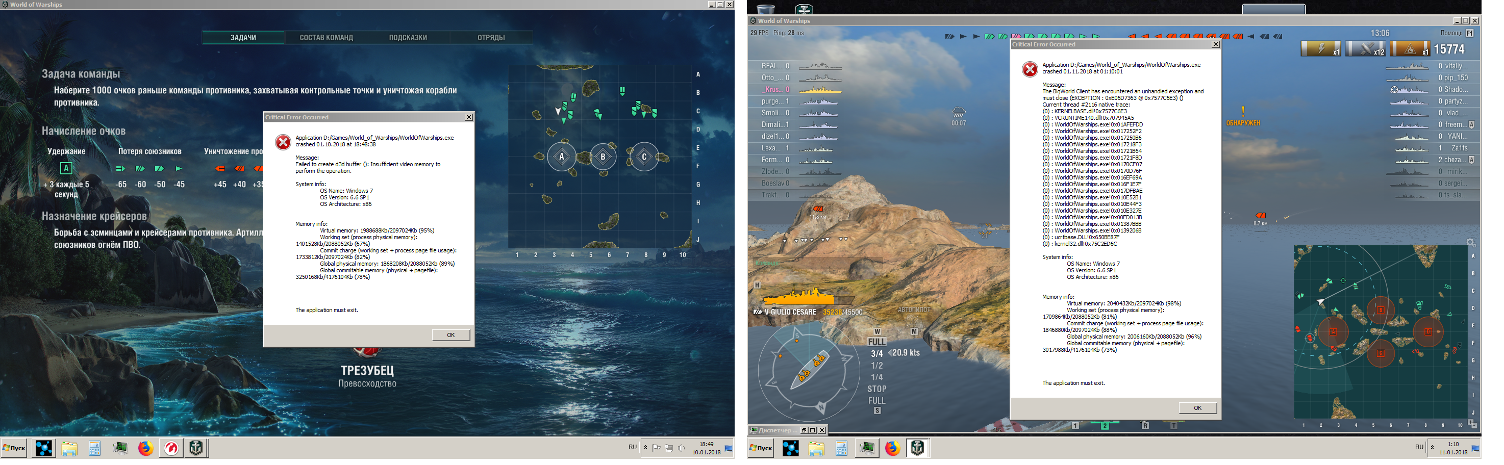Show hidden tray icons on left taskbar
This screenshot has height=465, width=1504.
[645, 448]
